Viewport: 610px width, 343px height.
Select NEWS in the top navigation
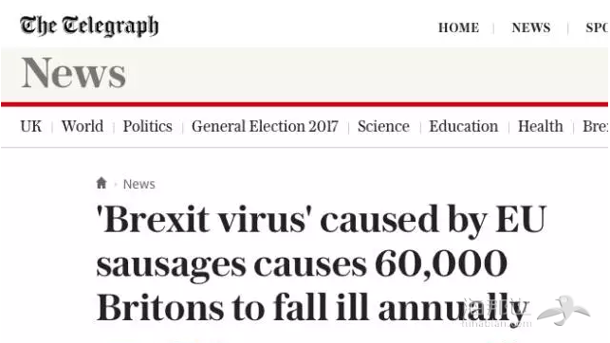pyautogui.click(x=531, y=28)
